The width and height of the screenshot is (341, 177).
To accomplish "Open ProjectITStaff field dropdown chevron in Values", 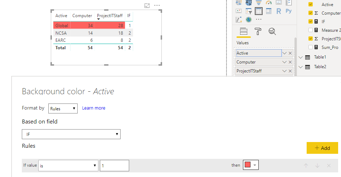I will coord(284,71).
